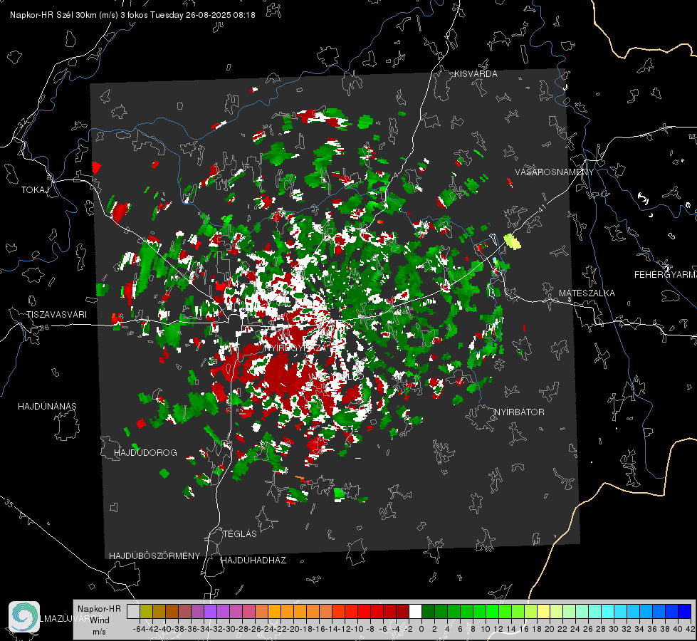Click the Napkor-HR Wind m/s legend title

[99, 620]
